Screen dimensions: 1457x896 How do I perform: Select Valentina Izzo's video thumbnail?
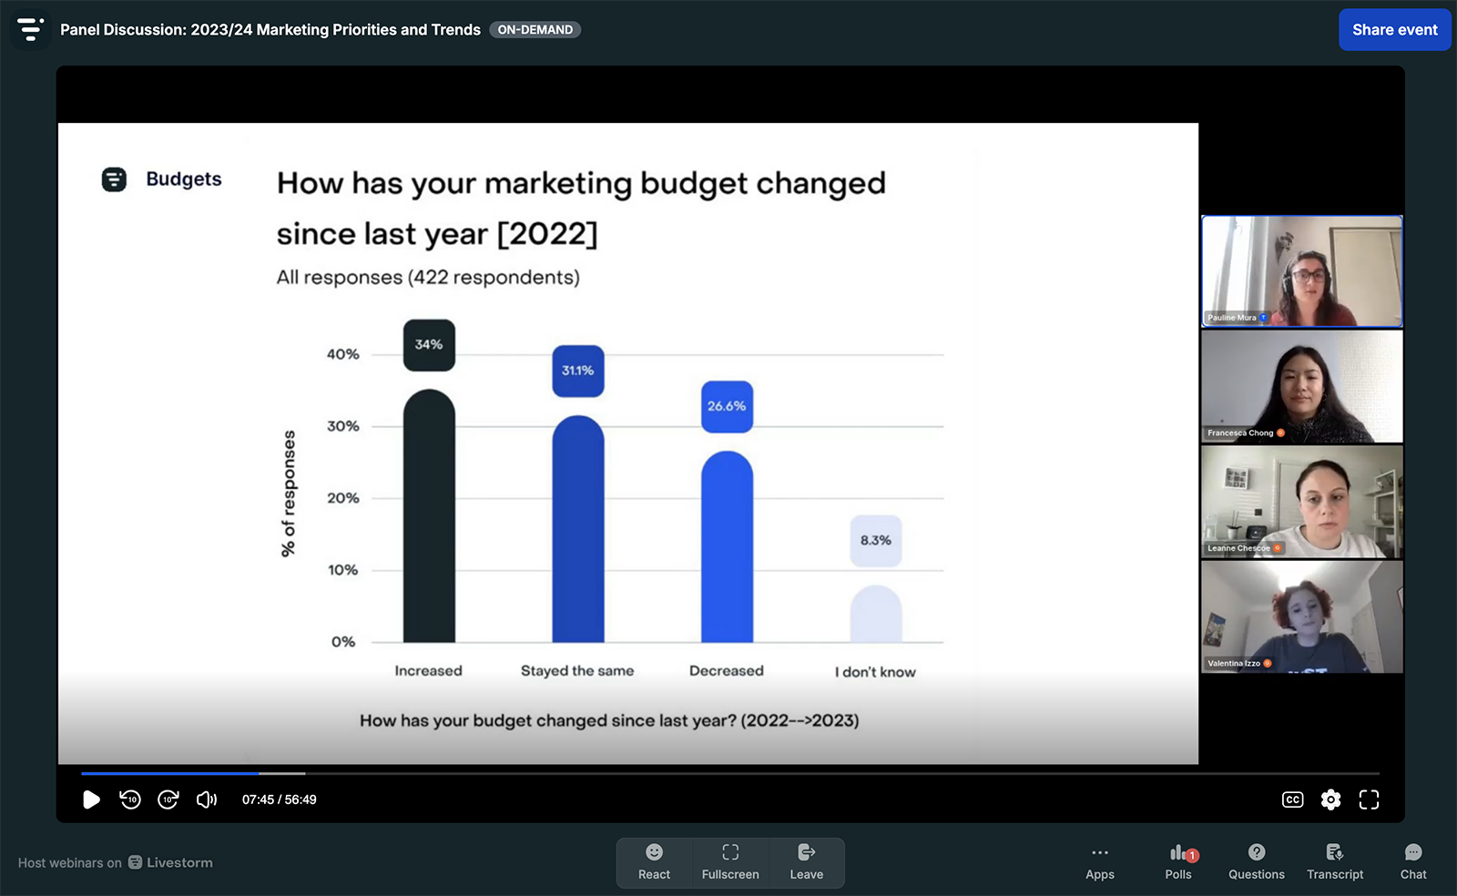coord(1302,616)
